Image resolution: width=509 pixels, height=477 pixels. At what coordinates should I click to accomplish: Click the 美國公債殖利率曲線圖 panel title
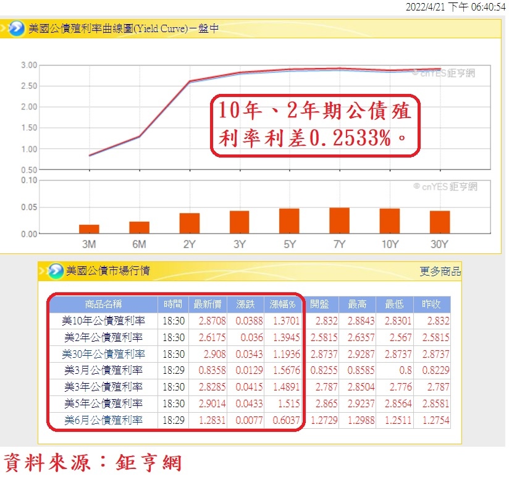coord(124,28)
